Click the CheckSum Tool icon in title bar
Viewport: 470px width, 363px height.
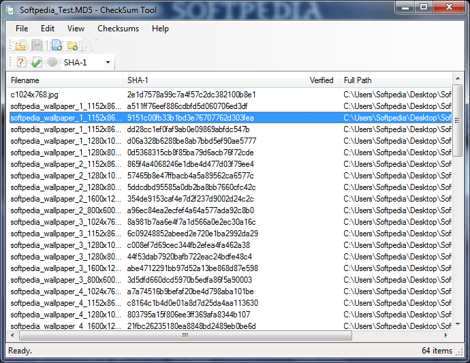point(10,10)
